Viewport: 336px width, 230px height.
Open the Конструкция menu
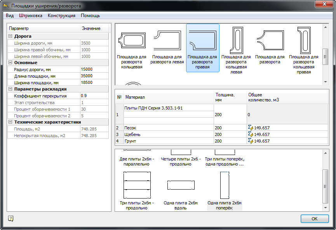61,16
